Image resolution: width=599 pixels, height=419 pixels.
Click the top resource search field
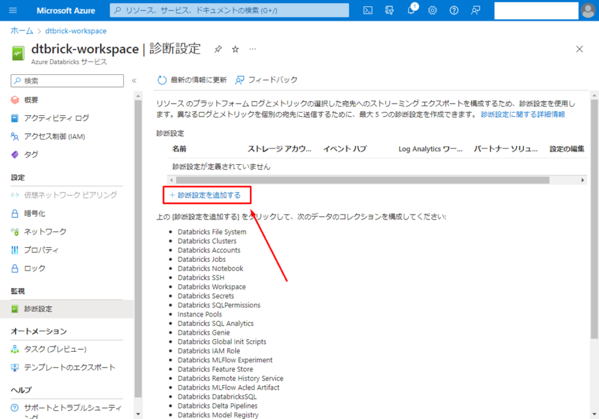229,11
